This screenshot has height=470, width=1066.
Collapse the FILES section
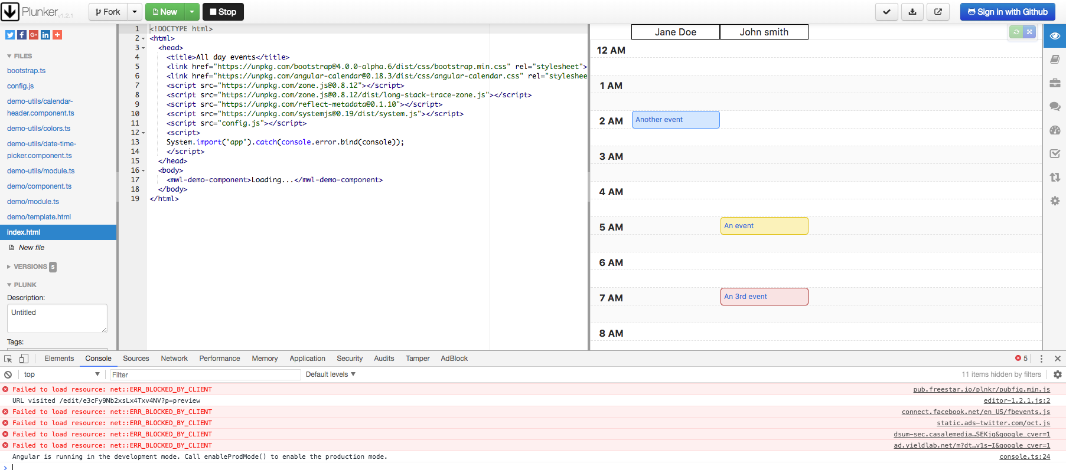click(19, 56)
